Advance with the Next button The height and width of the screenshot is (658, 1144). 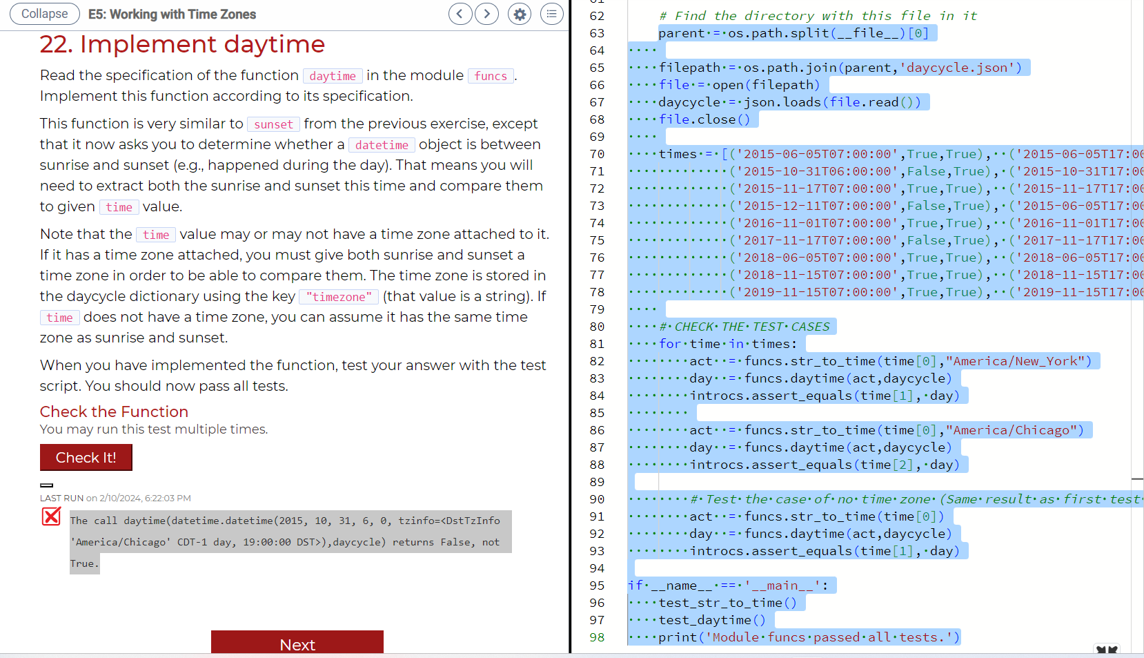tap(297, 644)
